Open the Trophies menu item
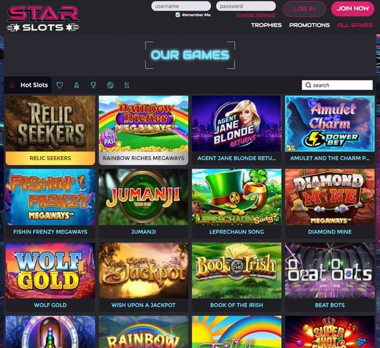The image size is (380, 348). pyautogui.click(x=266, y=25)
